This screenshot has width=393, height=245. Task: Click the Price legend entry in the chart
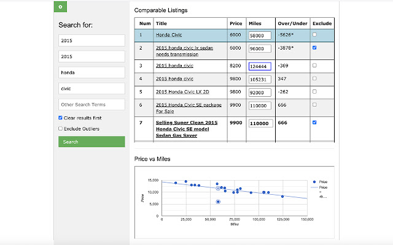[x=323, y=182]
